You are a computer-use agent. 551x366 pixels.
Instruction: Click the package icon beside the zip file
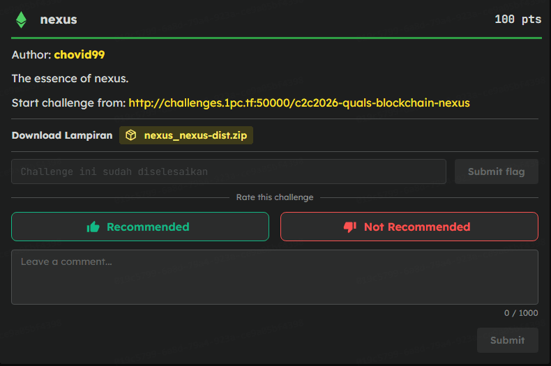[x=130, y=135]
